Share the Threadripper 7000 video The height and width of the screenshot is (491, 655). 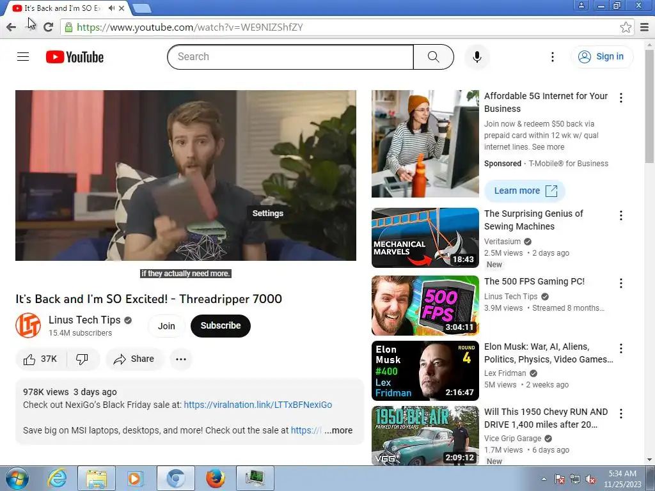click(134, 359)
